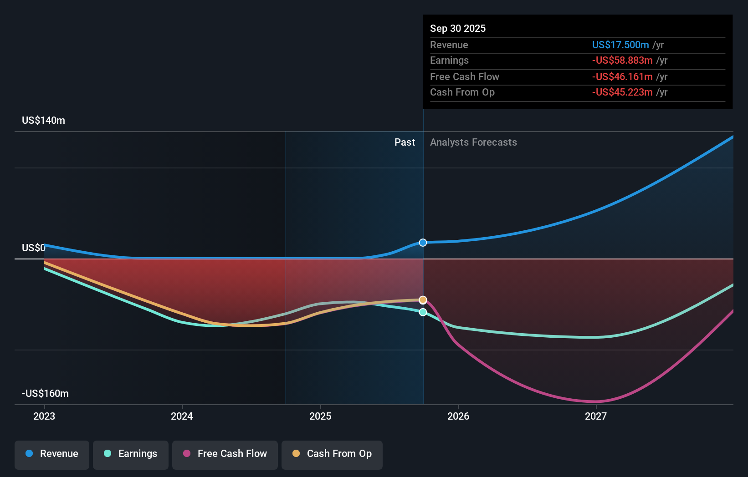Select the blue Revenue data point marker
This screenshot has width=748, height=477.
click(423, 243)
